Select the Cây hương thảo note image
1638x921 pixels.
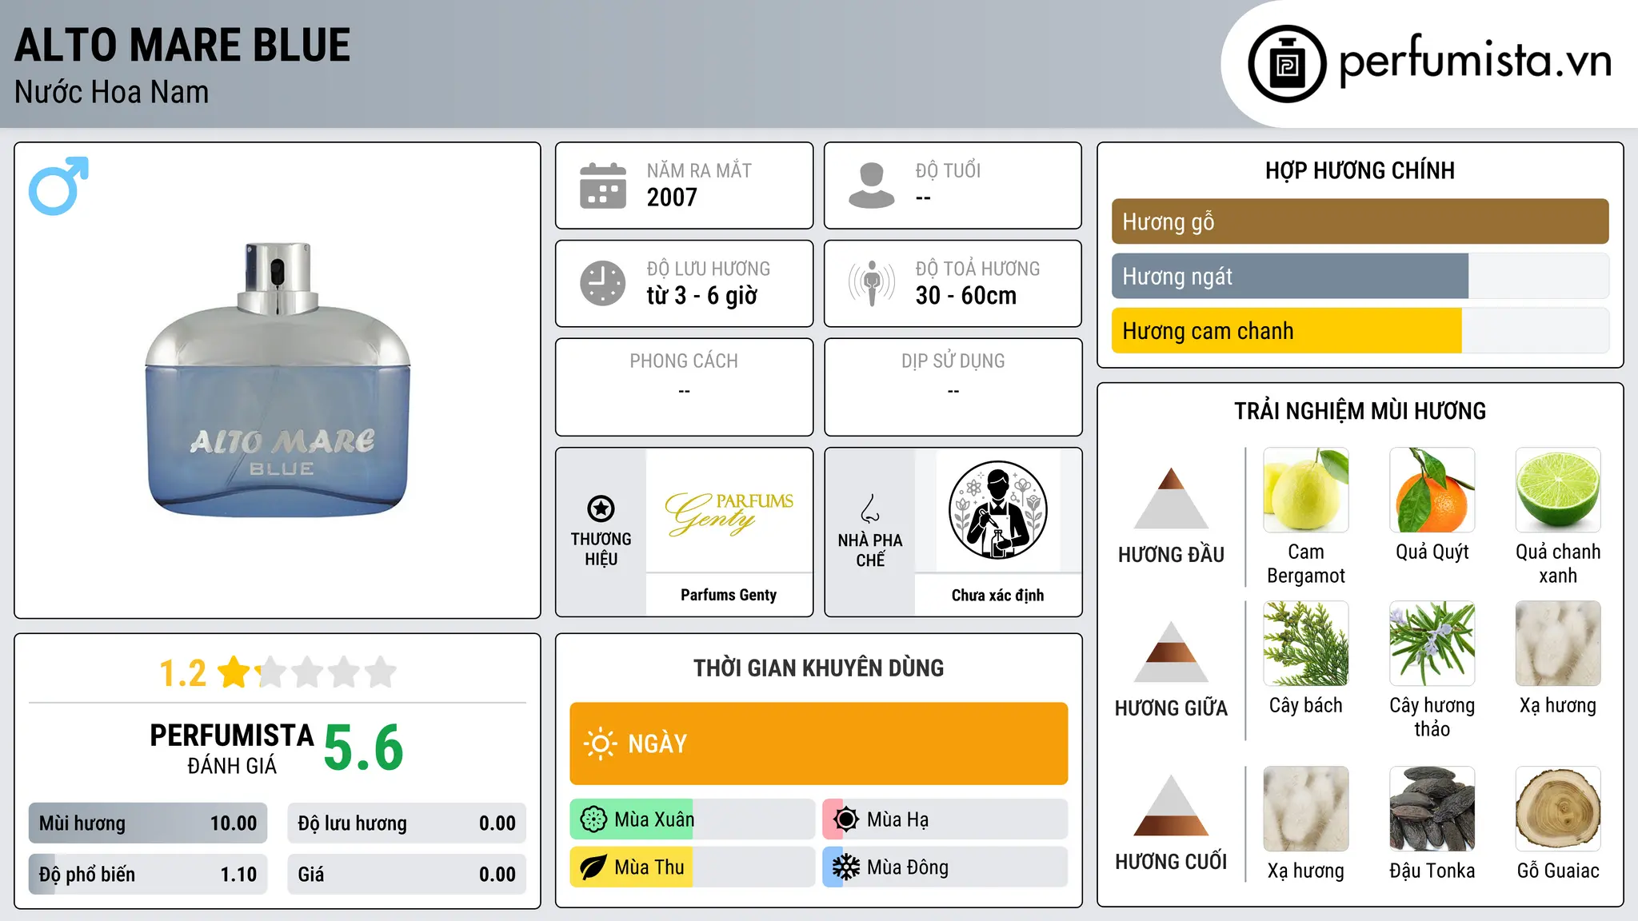tap(1432, 644)
